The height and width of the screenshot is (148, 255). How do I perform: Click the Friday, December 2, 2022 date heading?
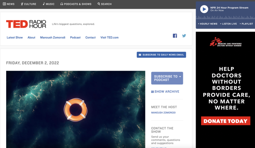(x=33, y=63)
